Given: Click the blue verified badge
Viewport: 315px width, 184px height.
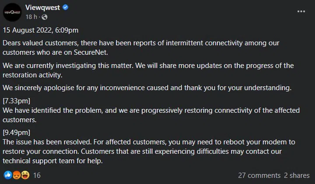Looking at the screenshot, I should 66,8.
